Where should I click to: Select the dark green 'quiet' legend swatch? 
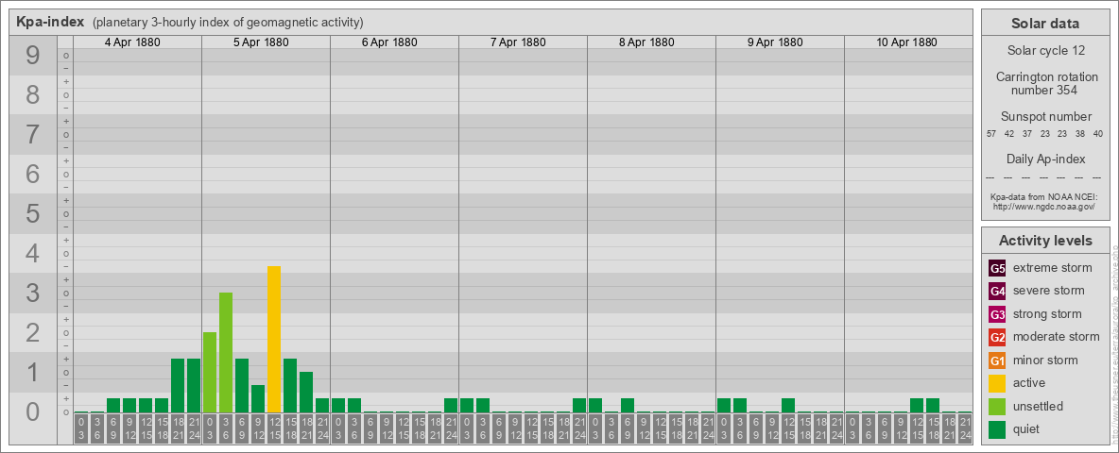pos(997,428)
